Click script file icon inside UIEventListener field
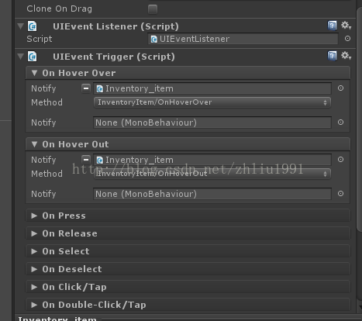Image resolution: width=362 pixels, height=321 pixels. pos(154,39)
